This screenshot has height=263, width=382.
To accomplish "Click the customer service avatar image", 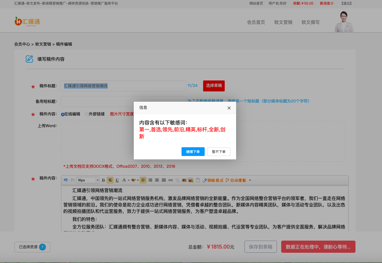I will (x=344, y=22).
